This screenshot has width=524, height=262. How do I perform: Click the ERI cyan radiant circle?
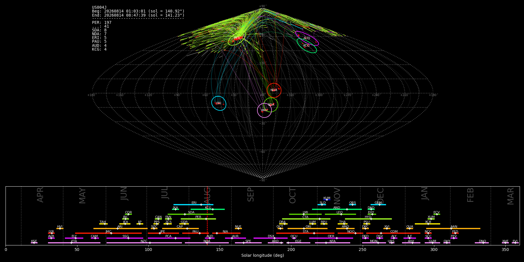coord(219,103)
